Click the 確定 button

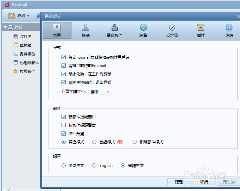tap(179, 182)
